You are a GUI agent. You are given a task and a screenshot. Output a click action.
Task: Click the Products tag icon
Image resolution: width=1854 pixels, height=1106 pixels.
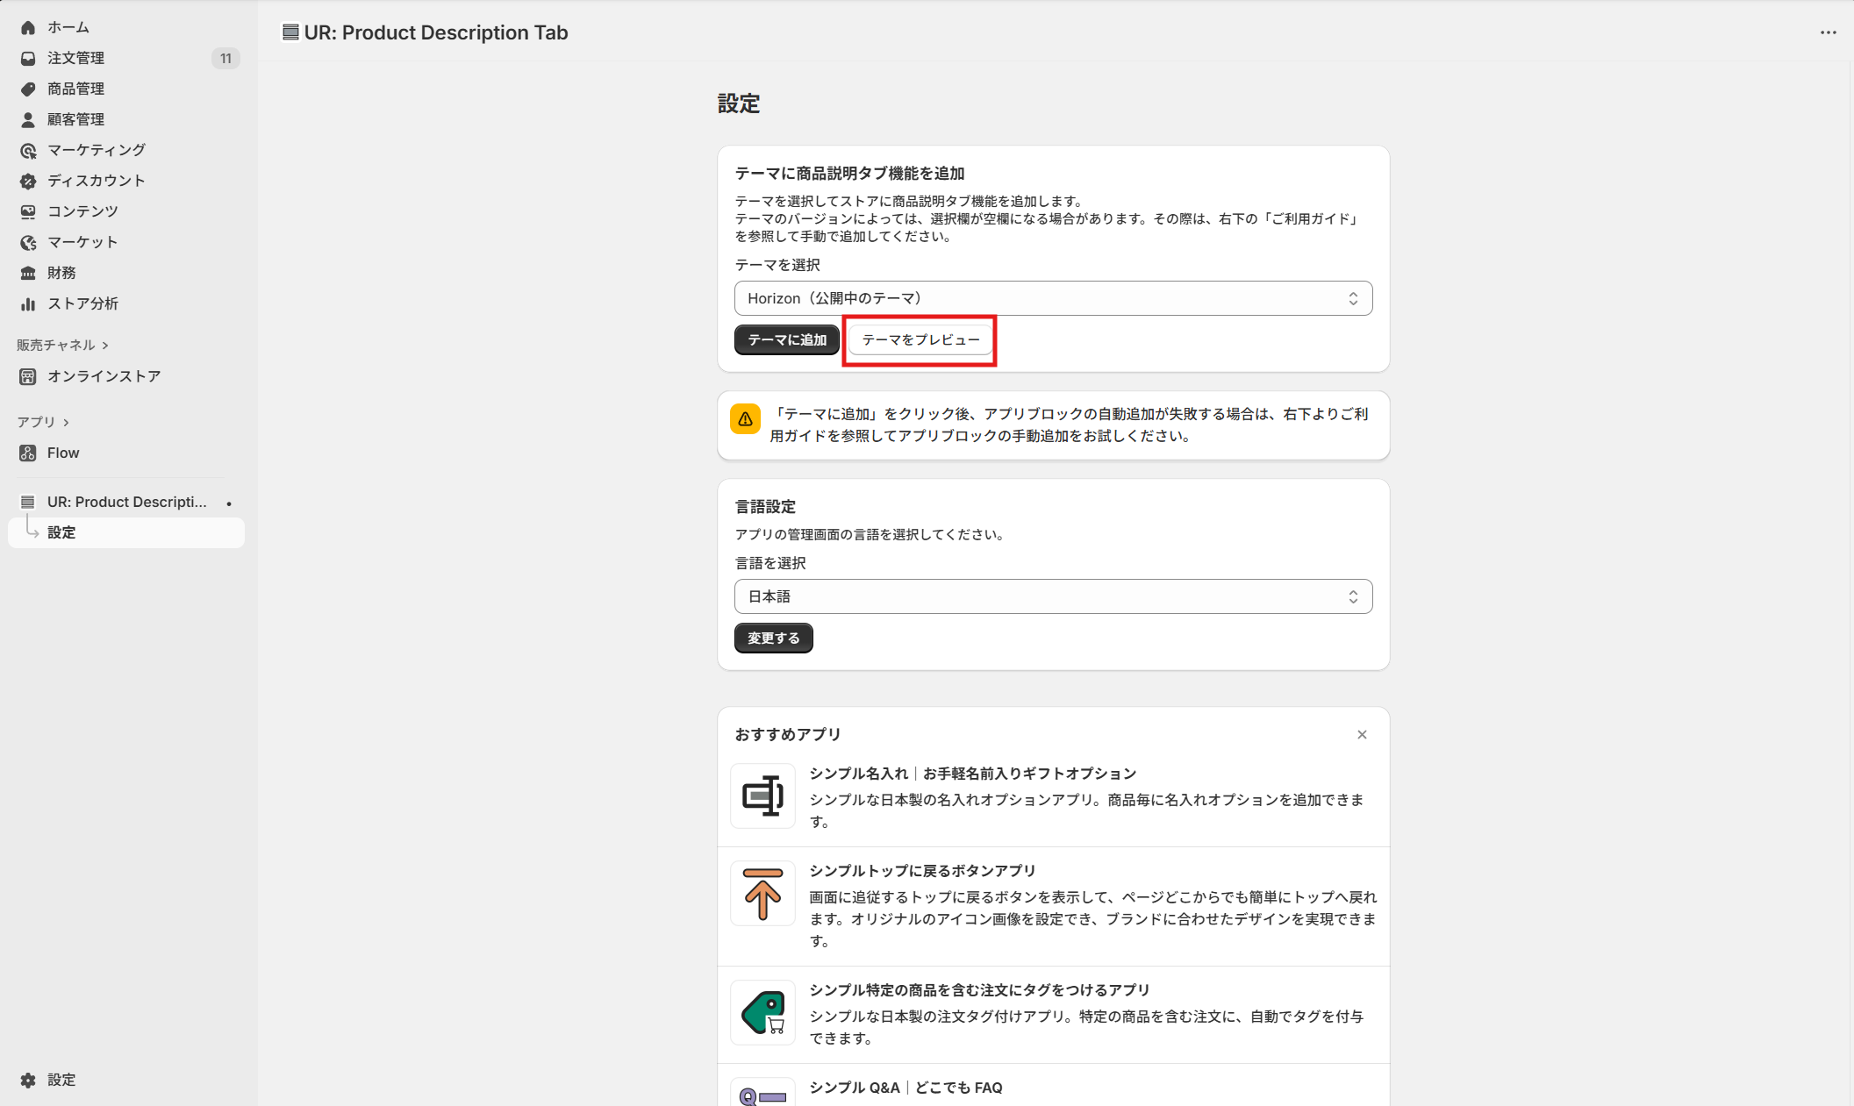(28, 89)
